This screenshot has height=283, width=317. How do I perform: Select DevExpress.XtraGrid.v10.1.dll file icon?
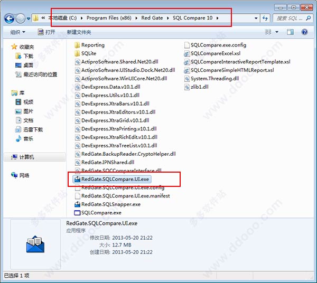pyautogui.click(x=78, y=120)
